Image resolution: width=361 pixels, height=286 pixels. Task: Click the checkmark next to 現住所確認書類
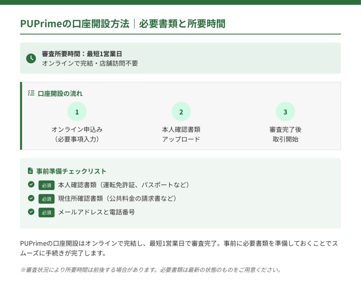pyautogui.click(x=31, y=198)
